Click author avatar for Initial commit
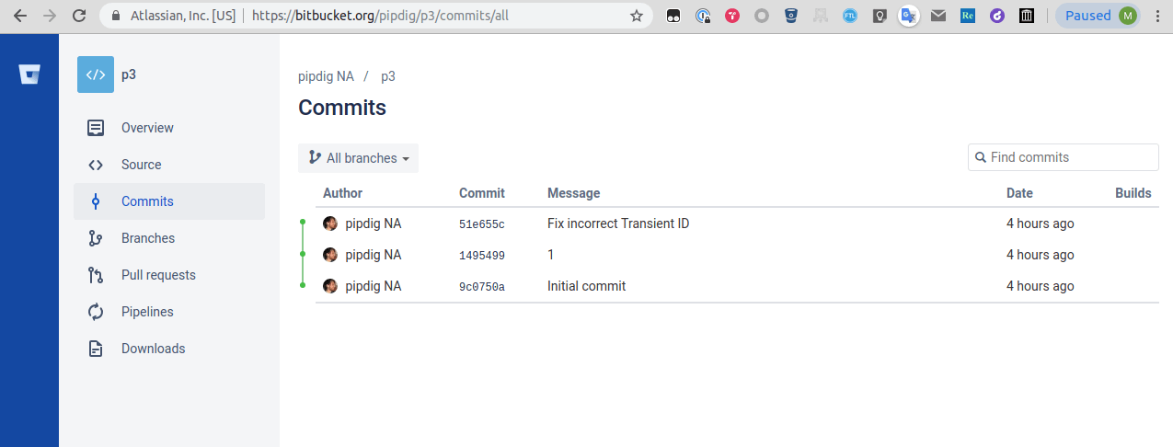The width and height of the screenshot is (1173, 447). click(x=330, y=286)
